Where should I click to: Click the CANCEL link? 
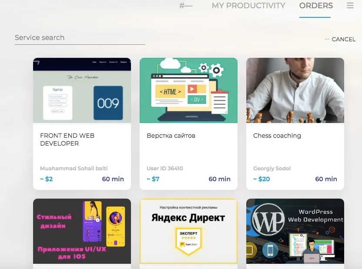pos(344,40)
